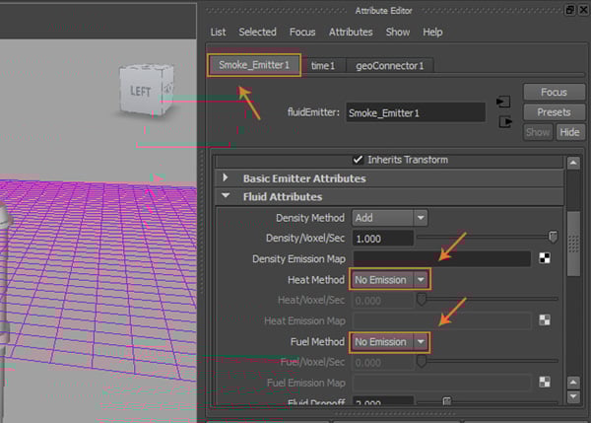The width and height of the screenshot is (591, 423).
Task: Open Density Emission Map texture picker
Action: (543, 258)
